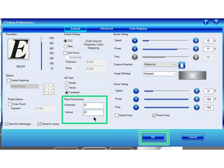The width and height of the screenshot is (224, 168).
Task: Increase Raster Power with plus button
Action: coord(196,49)
